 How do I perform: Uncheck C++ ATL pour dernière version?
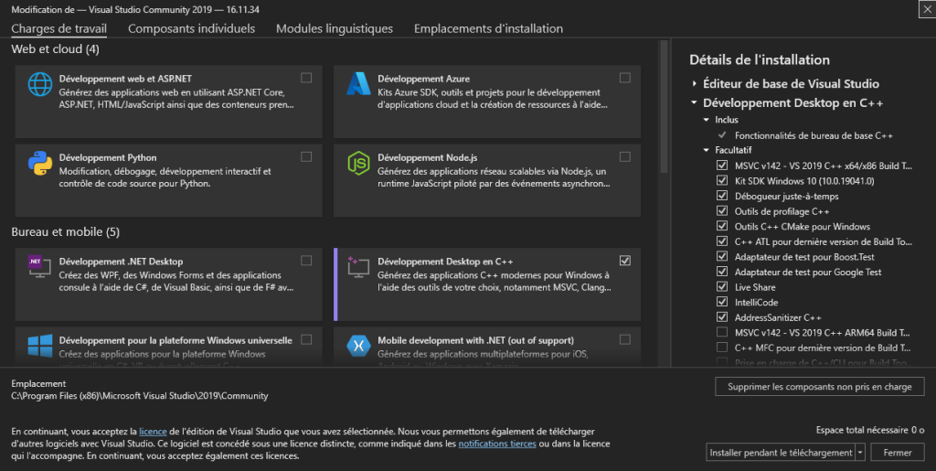pyautogui.click(x=722, y=241)
